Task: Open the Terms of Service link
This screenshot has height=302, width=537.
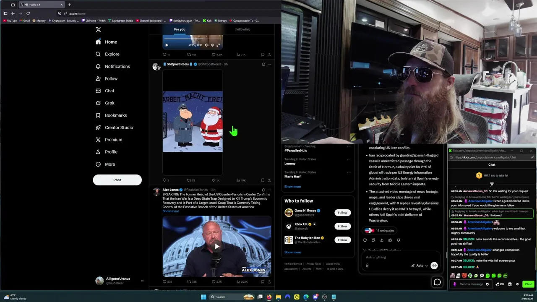Action: click(293, 264)
